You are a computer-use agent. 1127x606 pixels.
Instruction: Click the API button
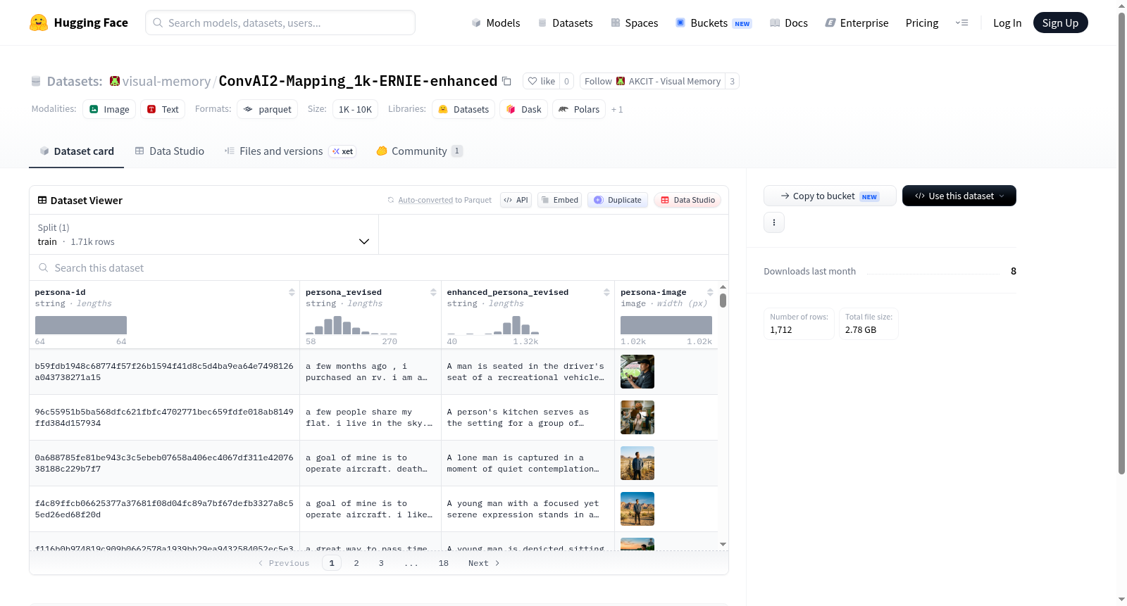pyautogui.click(x=516, y=200)
